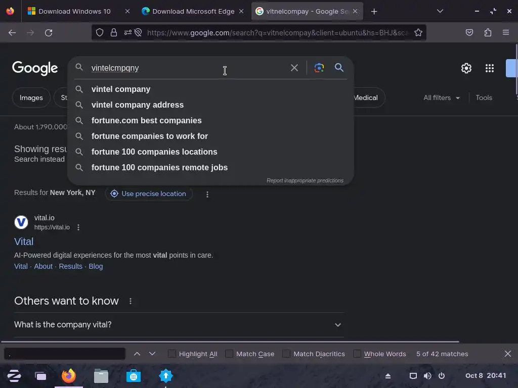Open Firefox application menu
The image size is (518, 388).
(x=506, y=32)
